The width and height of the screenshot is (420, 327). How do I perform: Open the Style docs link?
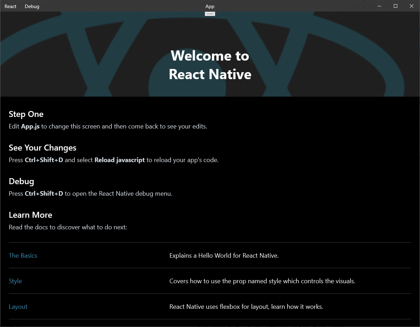15,281
